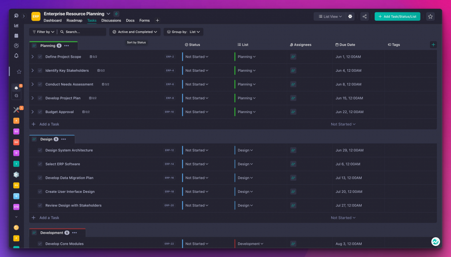
Task: Check off Select ERP Software task
Action: click(x=40, y=164)
